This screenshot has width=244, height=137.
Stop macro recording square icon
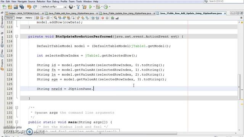[x=107, y=18]
